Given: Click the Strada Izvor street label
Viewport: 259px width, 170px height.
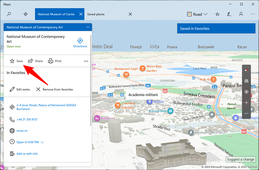Looking at the screenshot, I should tap(161, 128).
